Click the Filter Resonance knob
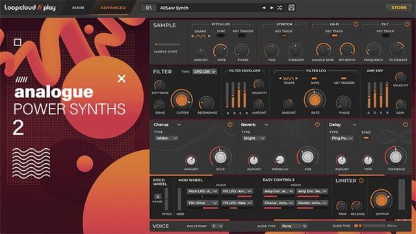Viewport: 416px width, 234px height. (207, 103)
